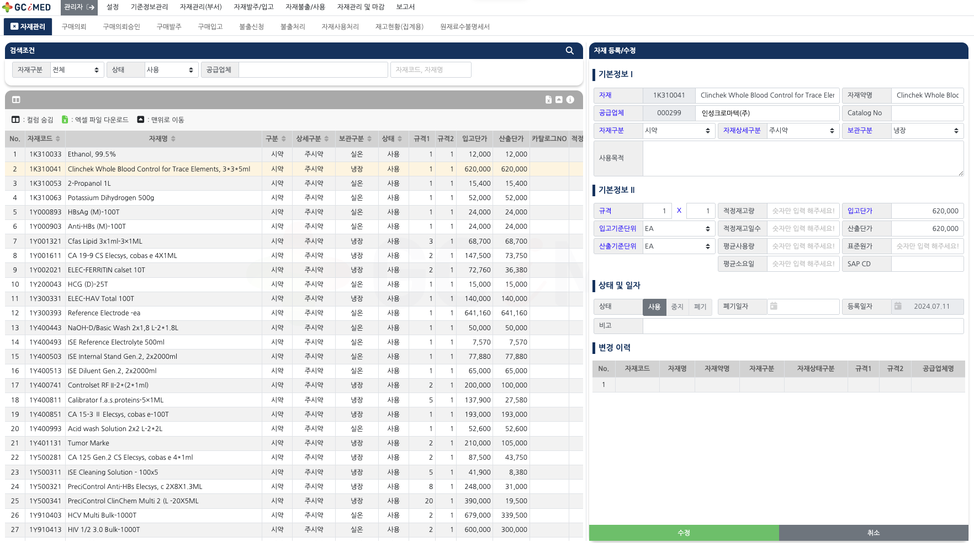The height and width of the screenshot is (543, 974).
Task: Open the 기준정보관리 top menu
Action: click(x=149, y=7)
